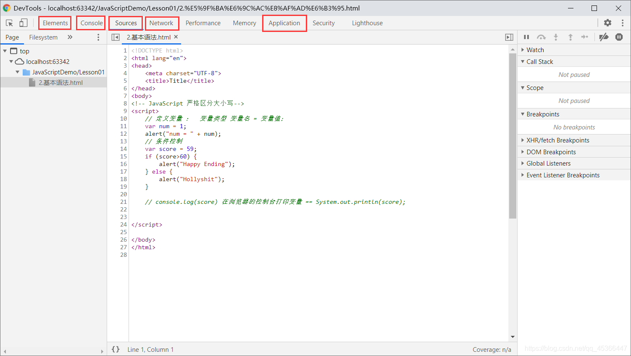The width and height of the screenshot is (631, 356).
Task: Select the Filesystem navigator tab
Action: tap(43, 37)
